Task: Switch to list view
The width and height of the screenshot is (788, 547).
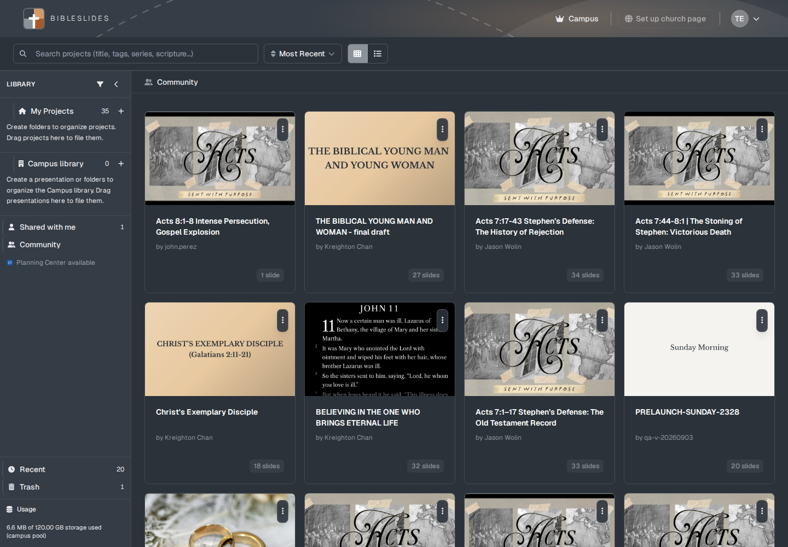Action: [x=378, y=54]
